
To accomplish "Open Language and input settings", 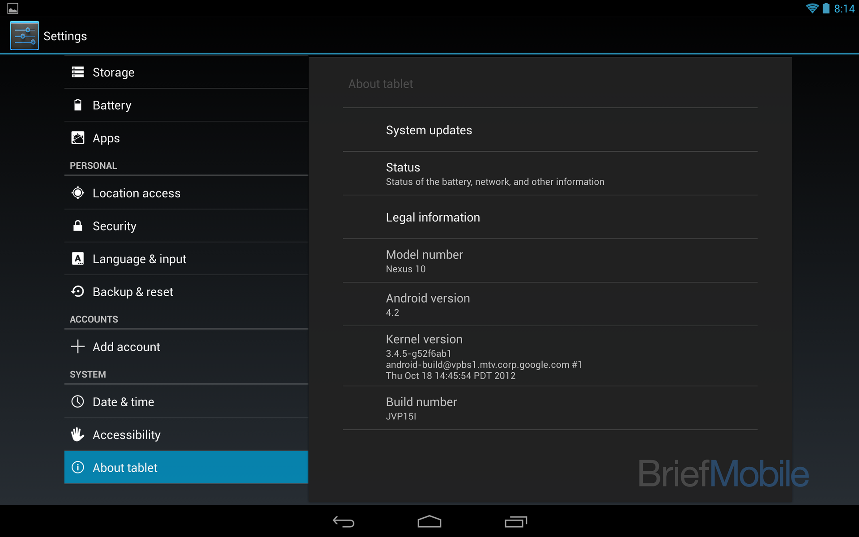I will pos(139,259).
